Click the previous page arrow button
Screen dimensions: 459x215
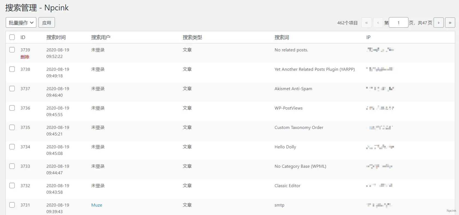(x=378, y=23)
